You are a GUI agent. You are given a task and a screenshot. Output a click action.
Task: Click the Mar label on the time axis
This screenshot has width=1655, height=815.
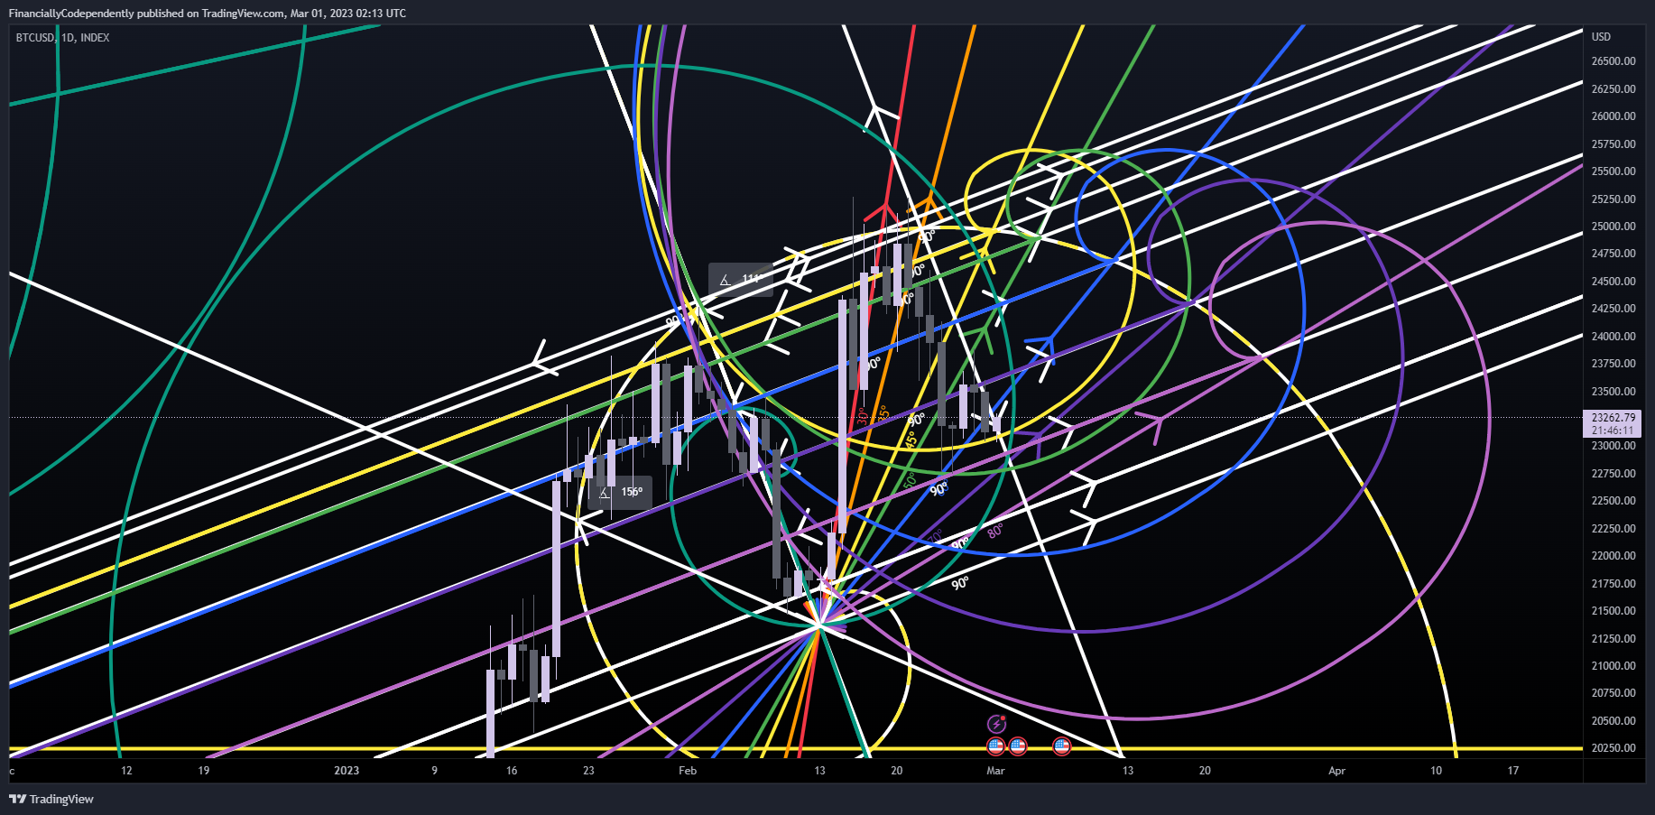pos(995,771)
